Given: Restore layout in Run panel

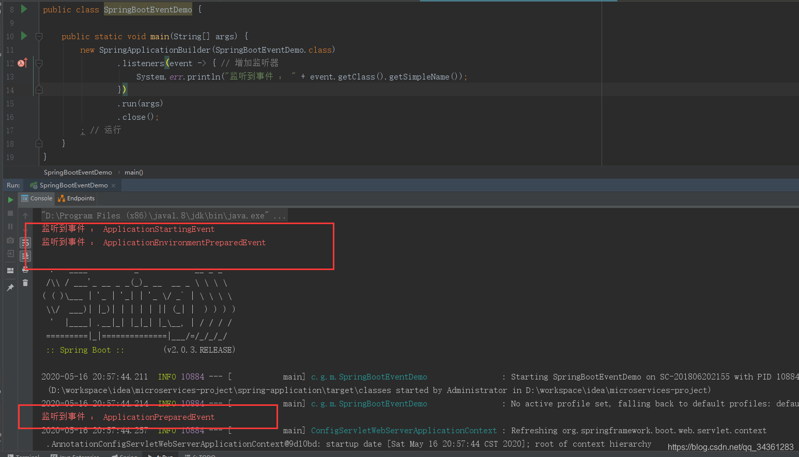Looking at the screenshot, I should (x=10, y=271).
